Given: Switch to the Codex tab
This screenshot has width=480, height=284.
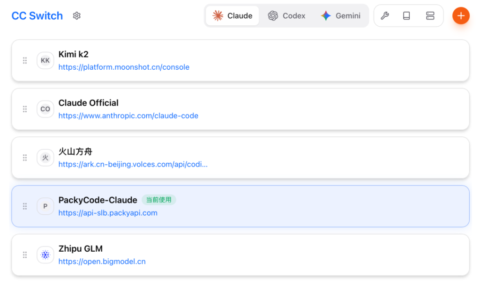Looking at the screenshot, I should tap(287, 16).
